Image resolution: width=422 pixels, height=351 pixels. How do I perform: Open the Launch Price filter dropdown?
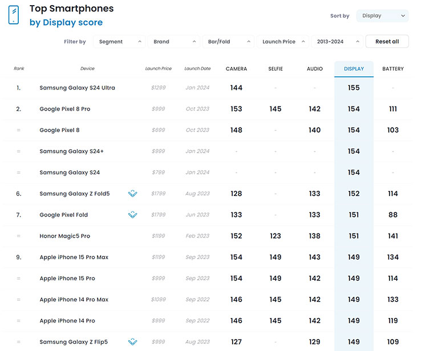coord(283,42)
